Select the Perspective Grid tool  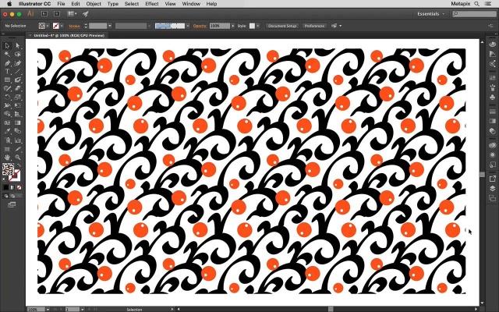[x=17, y=115]
